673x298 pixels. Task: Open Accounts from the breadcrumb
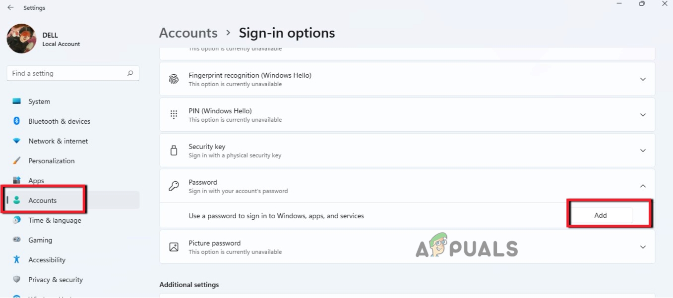(188, 33)
